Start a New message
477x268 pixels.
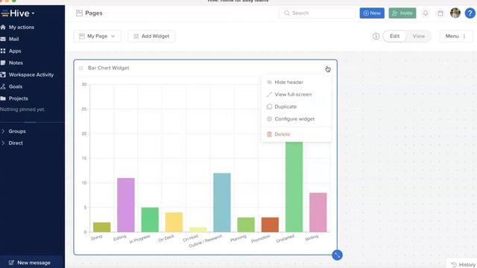click(30, 263)
